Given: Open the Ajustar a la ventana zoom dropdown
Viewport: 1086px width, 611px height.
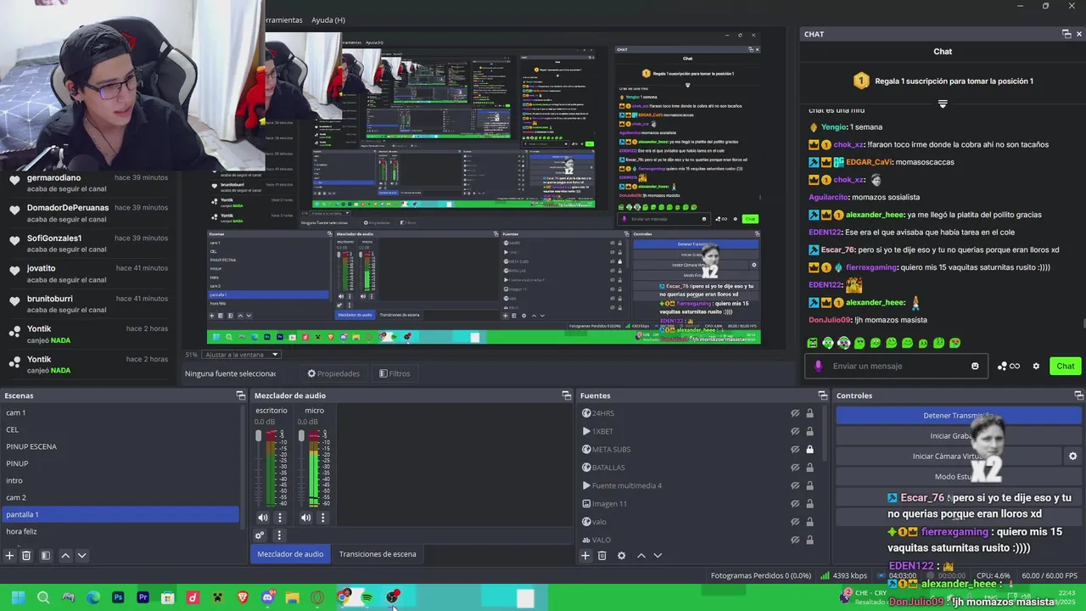Looking at the screenshot, I should coord(242,355).
